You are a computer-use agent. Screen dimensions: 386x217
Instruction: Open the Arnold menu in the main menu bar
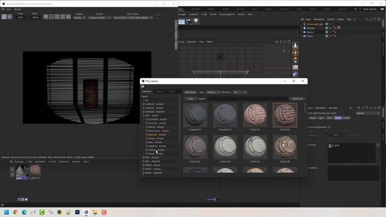tap(213, 14)
